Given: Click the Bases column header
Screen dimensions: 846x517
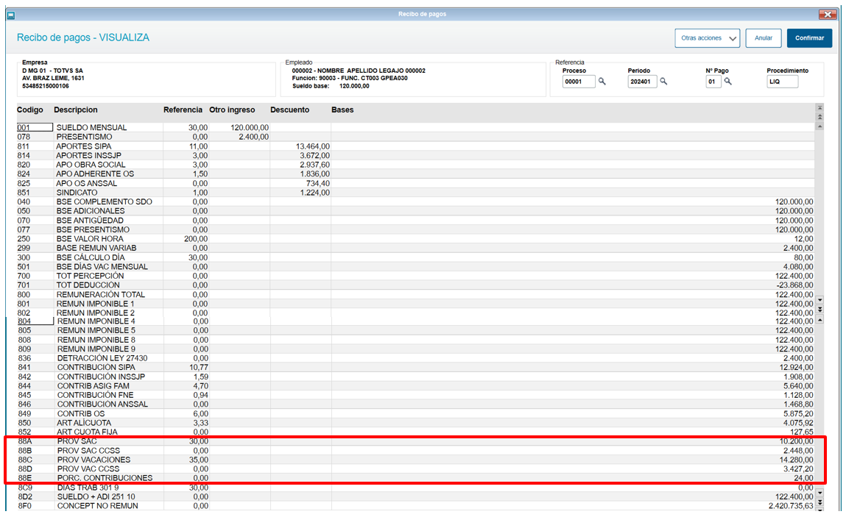Looking at the screenshot, I should [x=342, y=110].
